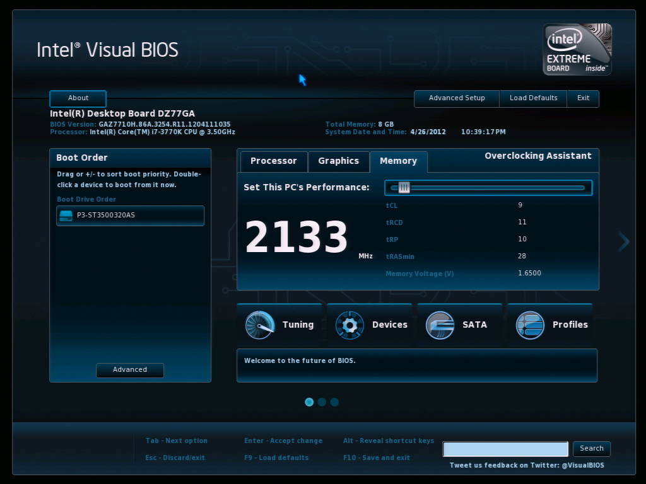Click the BIOS Version string GAZ7710H.86A.3254.R11.1204111035
Screen dimensions: 646x484
click(x=165, y=124)
